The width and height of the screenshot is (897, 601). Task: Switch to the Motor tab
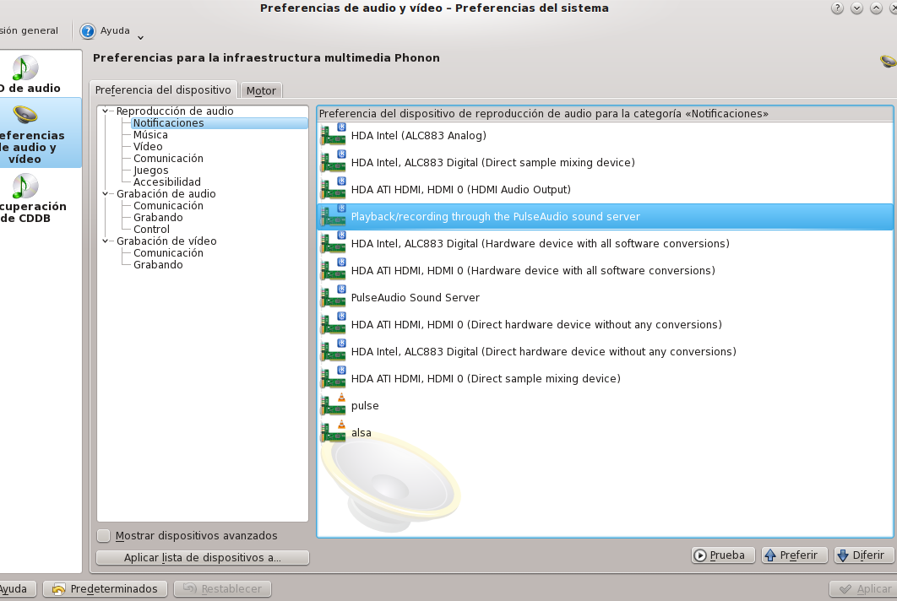click(262, 90)
